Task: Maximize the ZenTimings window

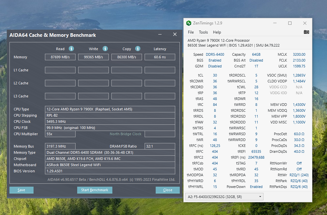Action: click(x=290, y=23)
